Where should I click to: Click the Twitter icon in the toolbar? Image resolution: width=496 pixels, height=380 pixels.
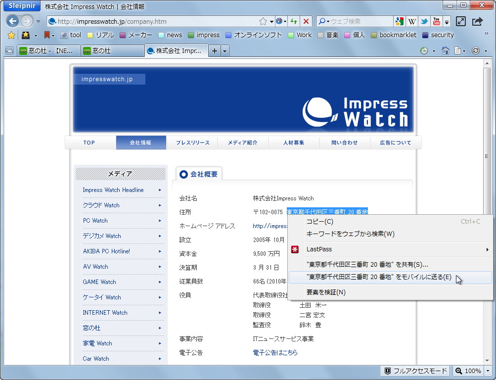coord(424,21)
